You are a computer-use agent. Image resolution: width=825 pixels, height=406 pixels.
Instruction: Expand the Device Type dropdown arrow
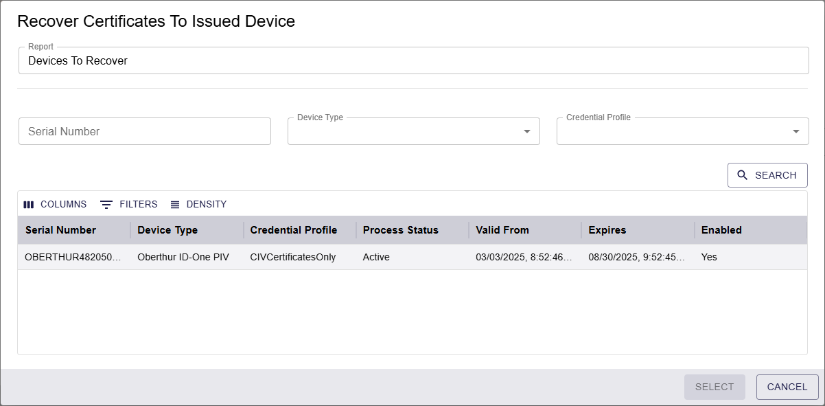pyautogui.click(x=527, y=131)
